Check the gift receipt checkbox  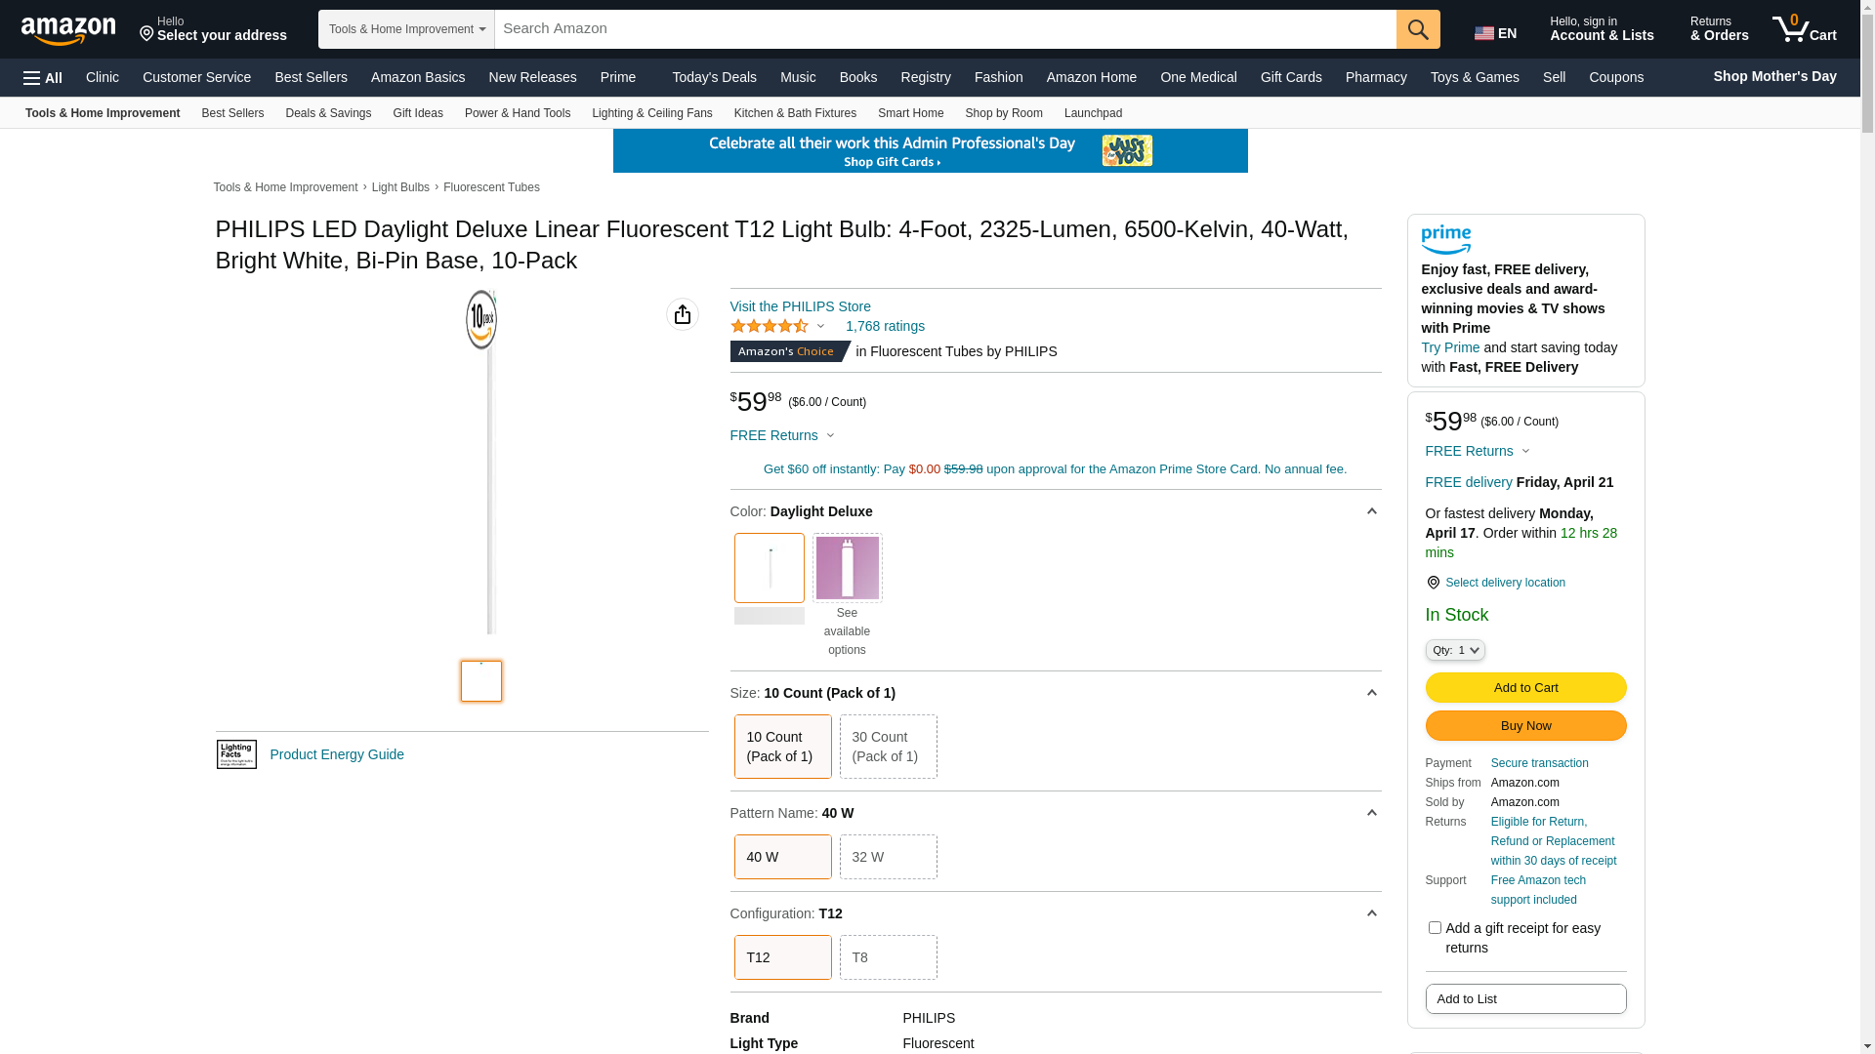[1435, 928]
